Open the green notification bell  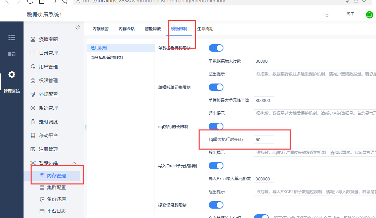(370, 15)
